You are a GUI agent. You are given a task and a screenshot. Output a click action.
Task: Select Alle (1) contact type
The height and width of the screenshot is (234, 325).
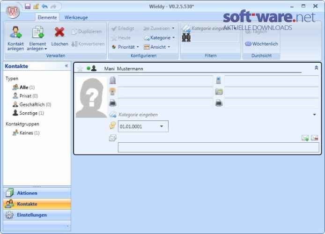(23, 88)
